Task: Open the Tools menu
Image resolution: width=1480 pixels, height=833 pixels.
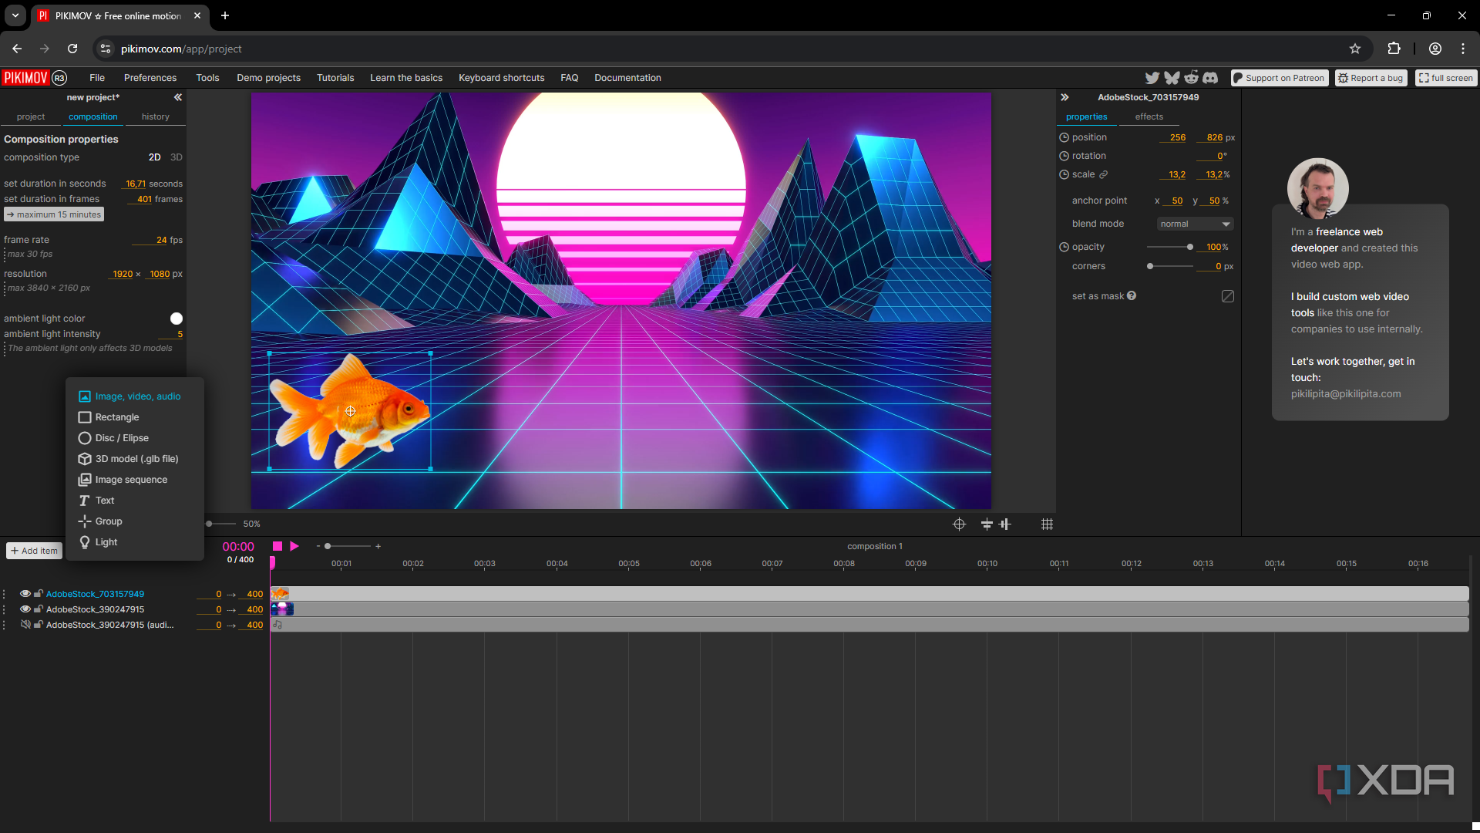Action: (x=207, y=78)
